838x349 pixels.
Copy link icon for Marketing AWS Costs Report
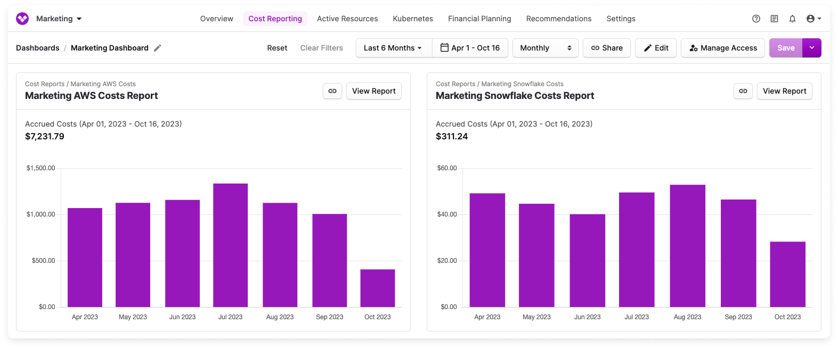pyautogui.click(x=332, y=91)
